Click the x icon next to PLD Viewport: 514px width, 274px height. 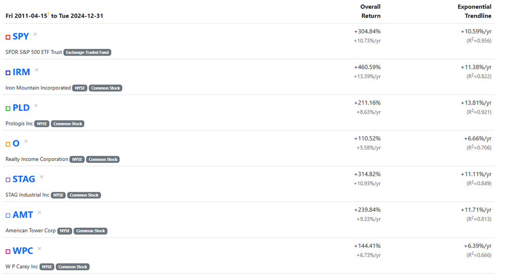[36, 105]
